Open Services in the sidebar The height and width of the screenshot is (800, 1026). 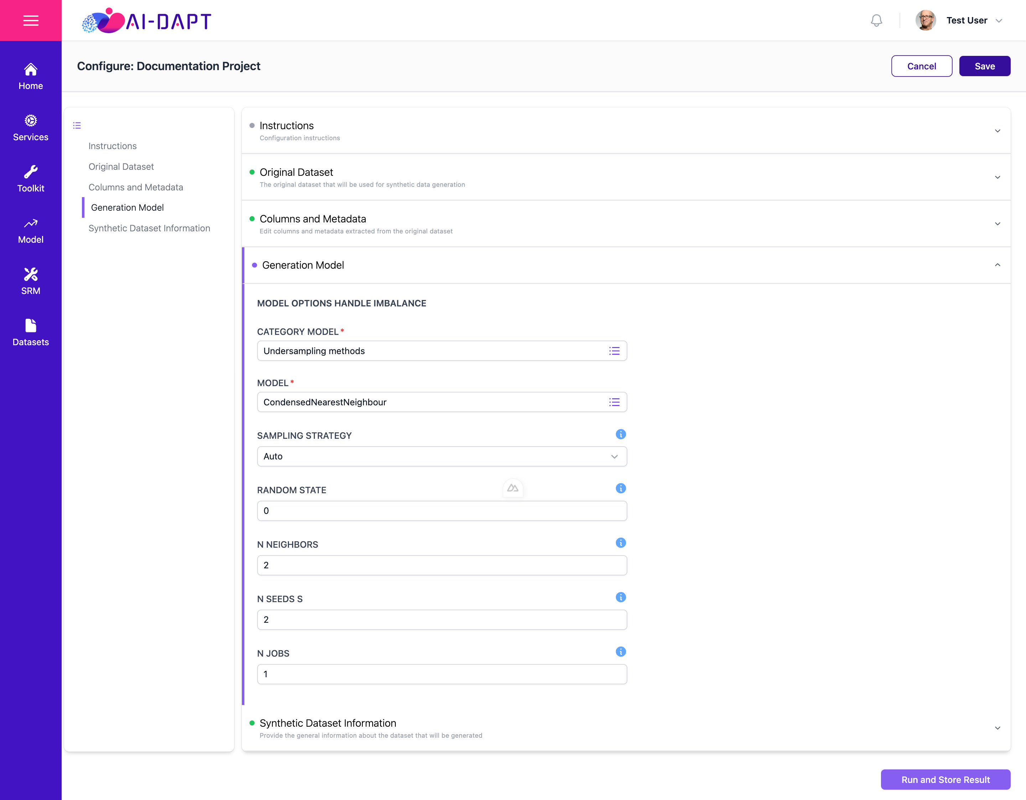click(x=31, y=128)
